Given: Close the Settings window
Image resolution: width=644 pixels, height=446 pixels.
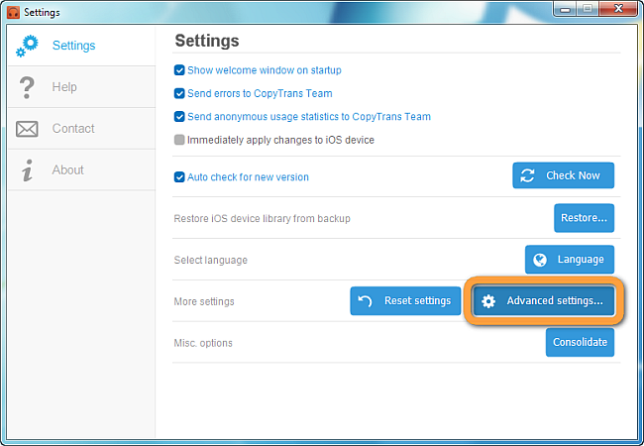Looking at the screenshot, I should point(618,9).
